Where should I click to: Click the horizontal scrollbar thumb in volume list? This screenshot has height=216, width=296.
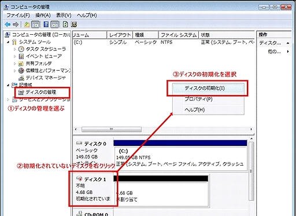112,129
